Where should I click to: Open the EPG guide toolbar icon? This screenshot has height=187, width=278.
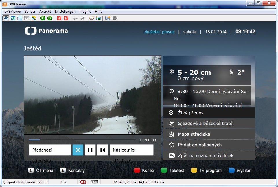[34, 18]
